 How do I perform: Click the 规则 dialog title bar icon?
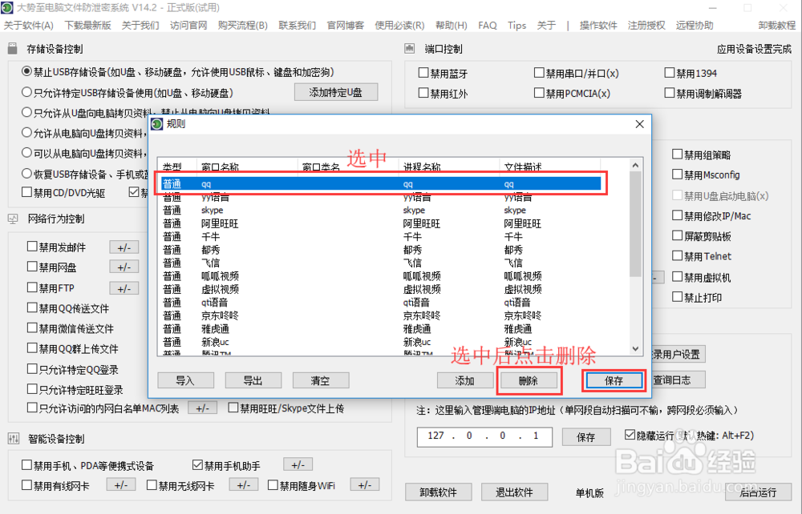pos(159,124)
